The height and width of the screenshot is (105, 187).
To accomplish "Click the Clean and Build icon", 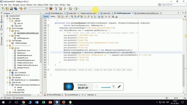I will coord(60,8).
